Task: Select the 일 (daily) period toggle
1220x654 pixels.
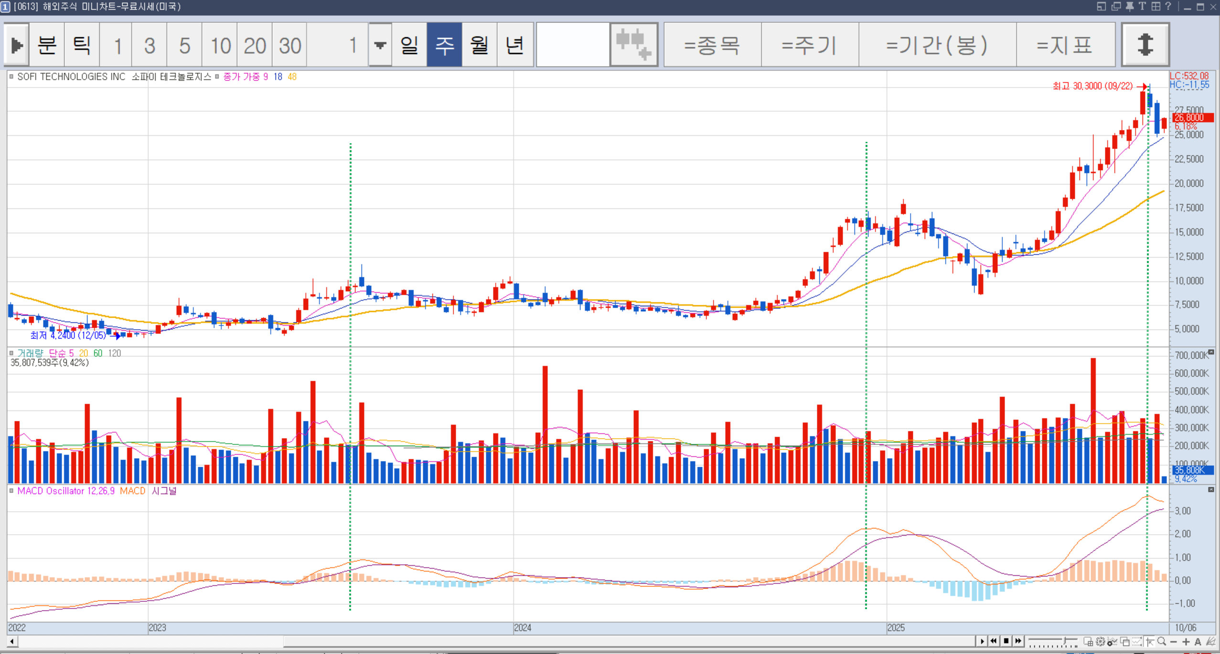Action: tap(409, 45)
